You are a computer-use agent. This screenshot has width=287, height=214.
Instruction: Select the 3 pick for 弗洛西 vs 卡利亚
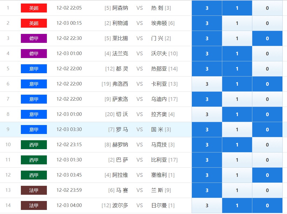(x=207, y=84)
